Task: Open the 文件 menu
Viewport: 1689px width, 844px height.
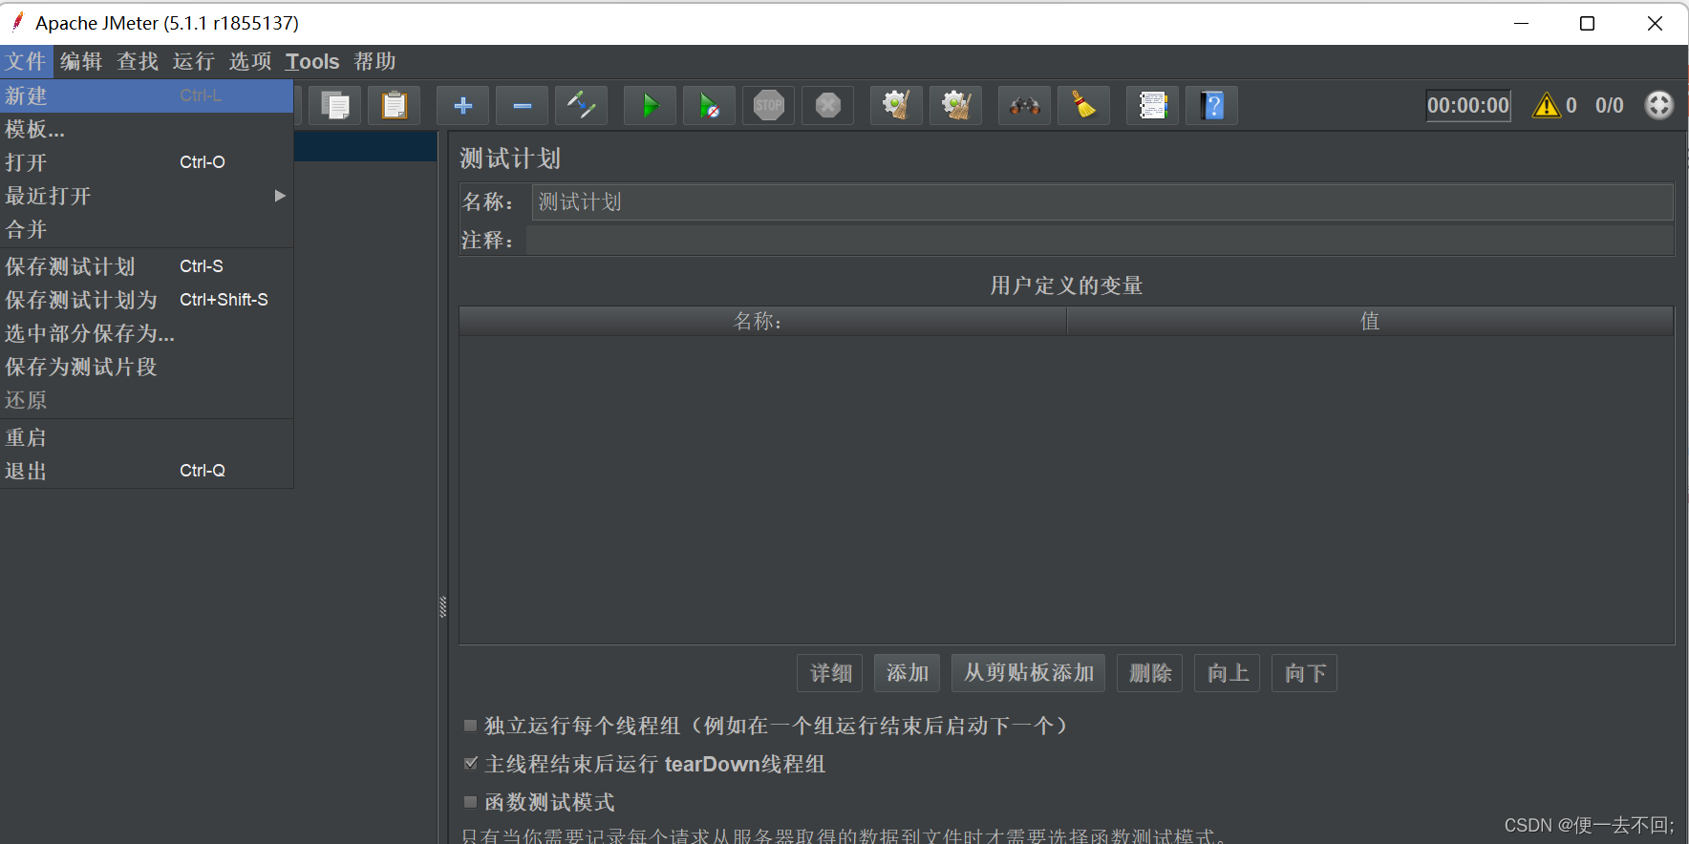Action: tap(26, 61)
